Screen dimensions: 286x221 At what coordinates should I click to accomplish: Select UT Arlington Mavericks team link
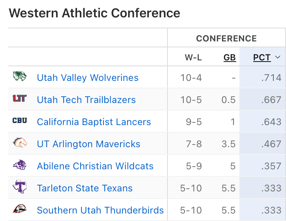pyautogui.click(x=88, y=144)
